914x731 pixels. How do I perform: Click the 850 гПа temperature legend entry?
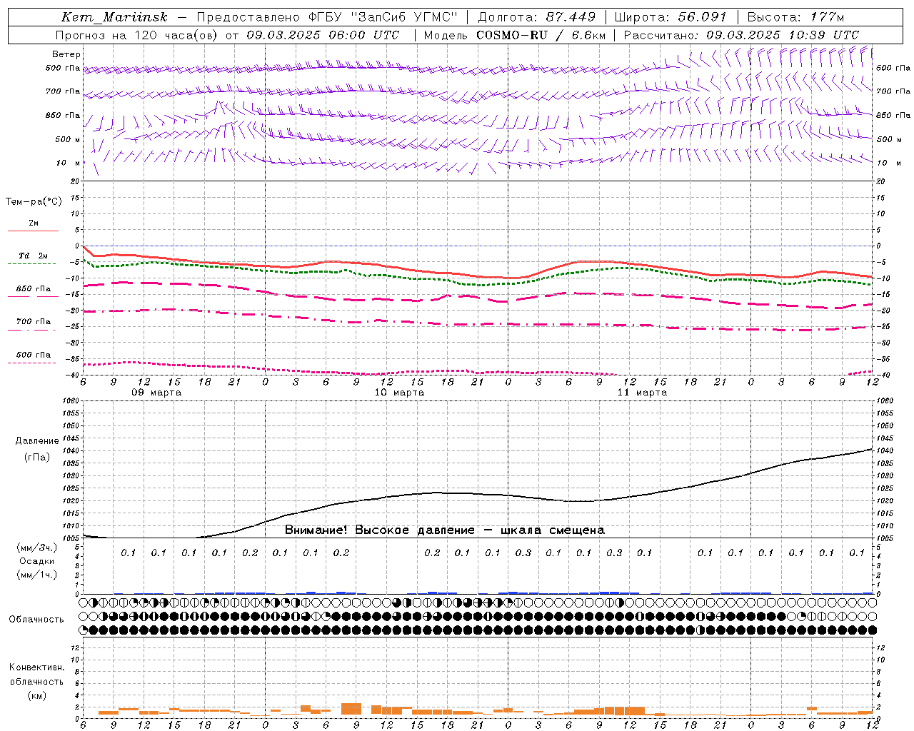(x=33, y=289)
